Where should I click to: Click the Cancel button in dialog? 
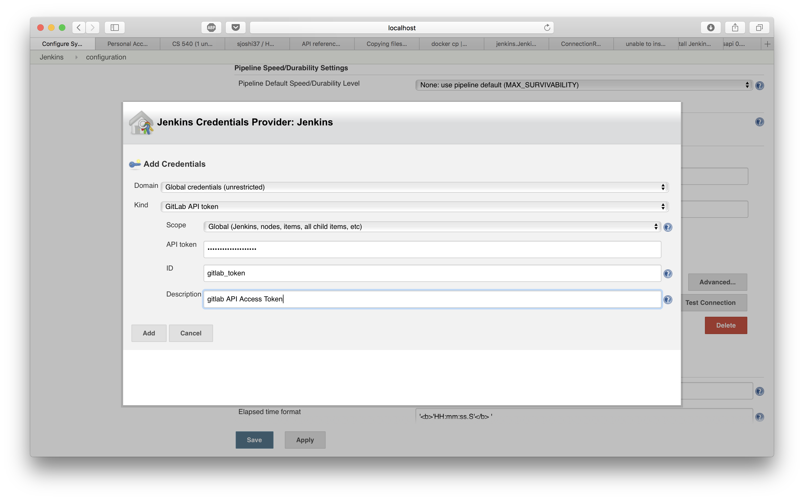point(191,333)
